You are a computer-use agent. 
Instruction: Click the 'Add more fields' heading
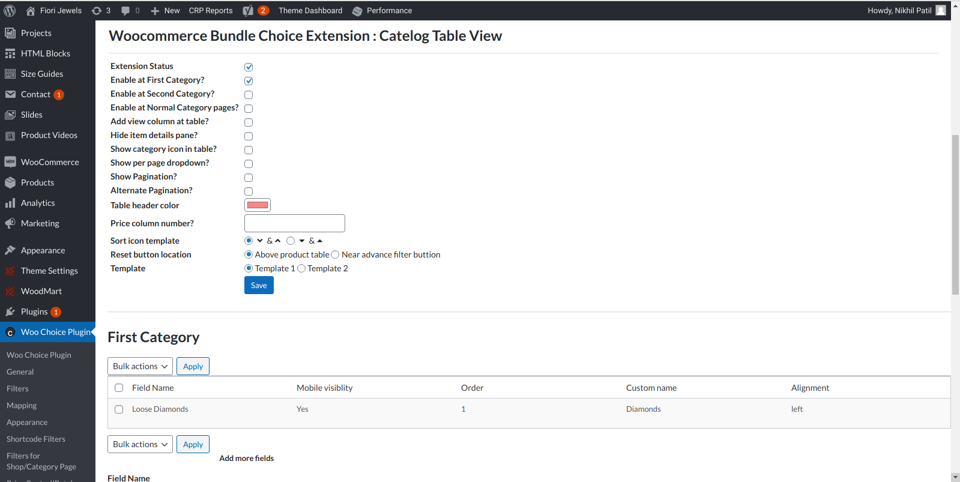247,459
